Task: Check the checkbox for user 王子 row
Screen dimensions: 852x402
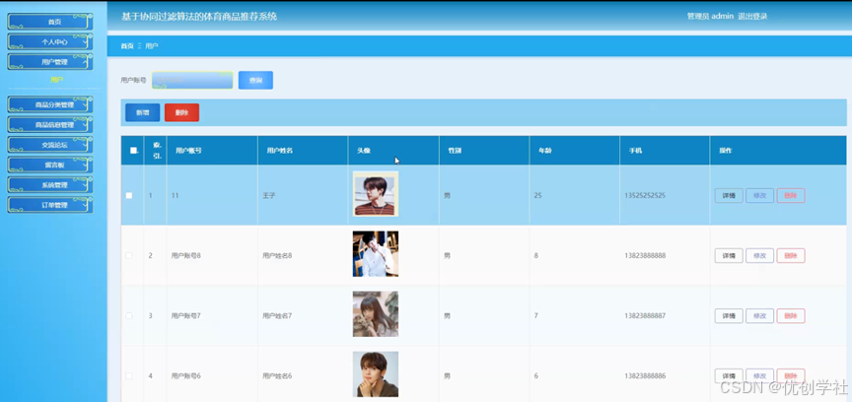Action: pos(129,195)
